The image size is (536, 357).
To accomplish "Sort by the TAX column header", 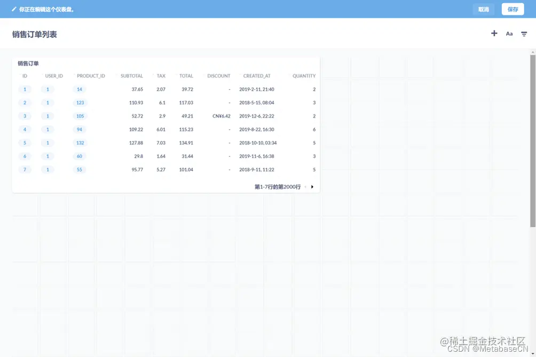I will pos(161,76).
